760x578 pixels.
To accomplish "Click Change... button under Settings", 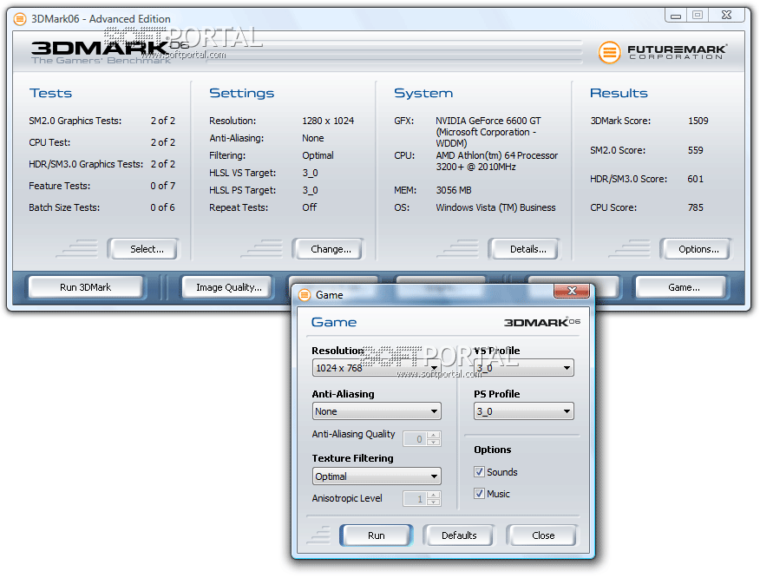I will click(328, 249).
